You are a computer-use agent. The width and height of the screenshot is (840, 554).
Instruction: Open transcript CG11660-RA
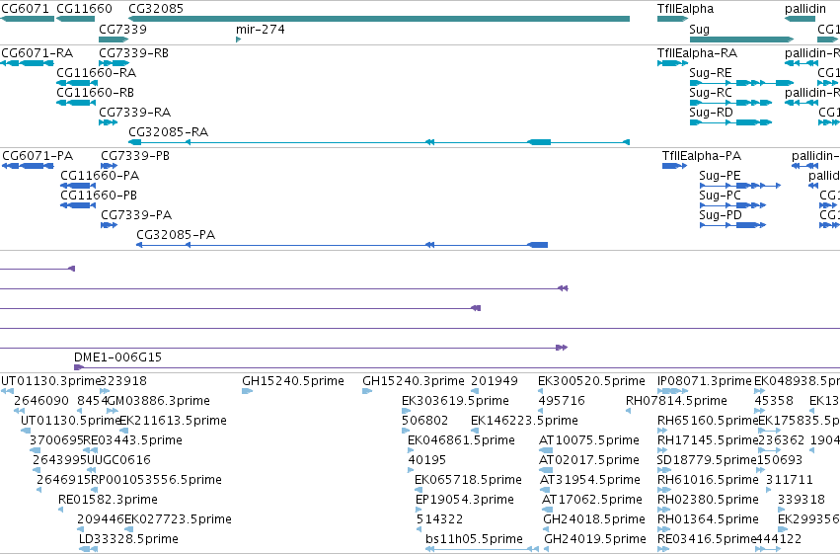coord(96,72)
